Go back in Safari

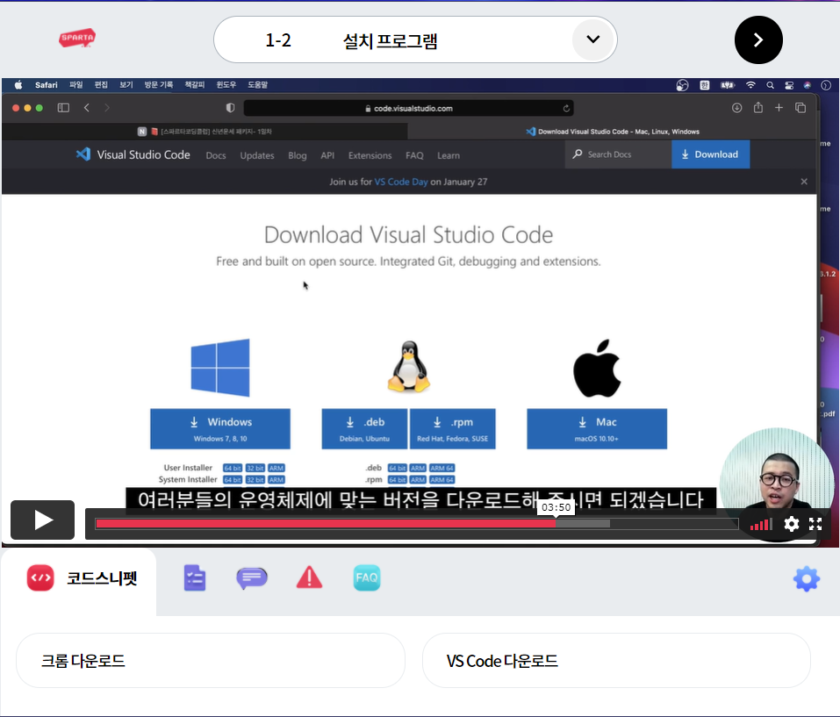click(87, 108)
